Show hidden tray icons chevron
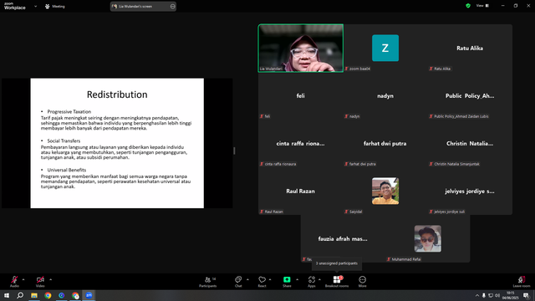535x301 pixels. click(x=477, y=295)
